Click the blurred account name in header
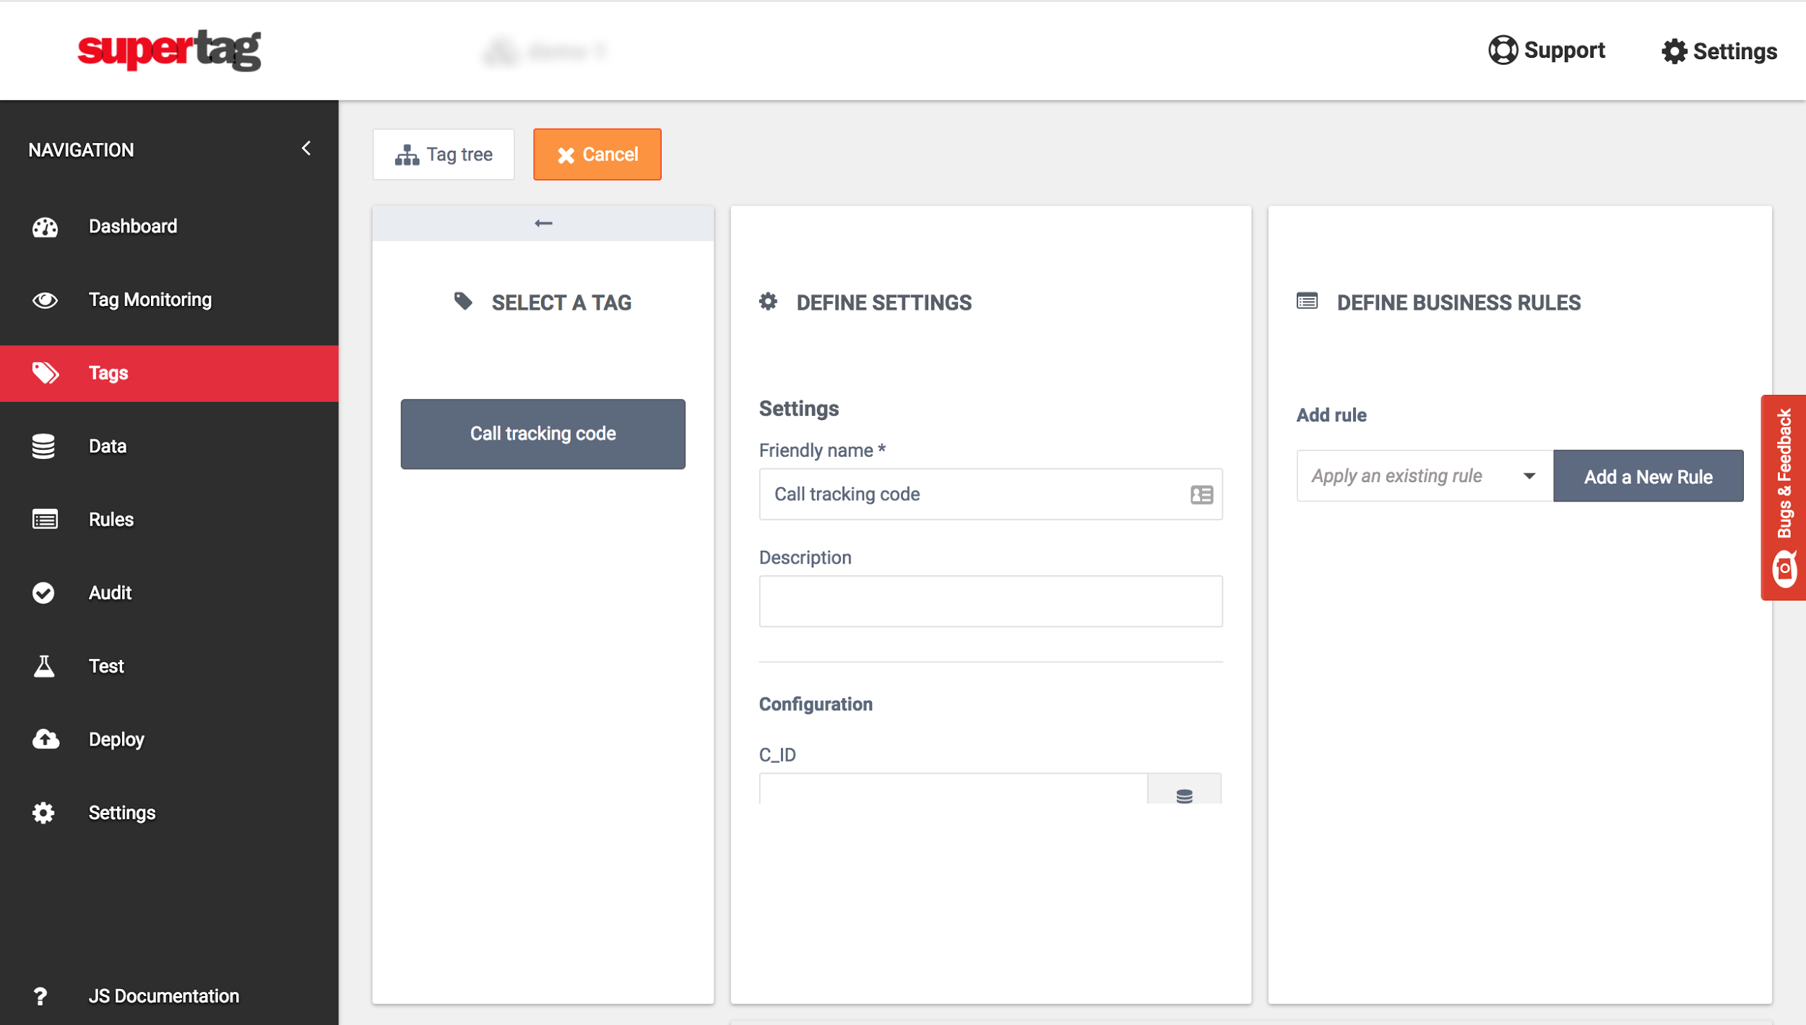Image resolution: width=1806 pixels, height=1025 pixels. click(545, 51)
